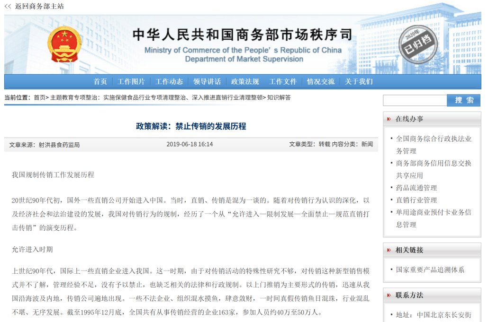488x322 pixels.
Task: Open 单用途商业预付卡业务信息管理 link
Action: pyautogui.click(x=434, y=218)
